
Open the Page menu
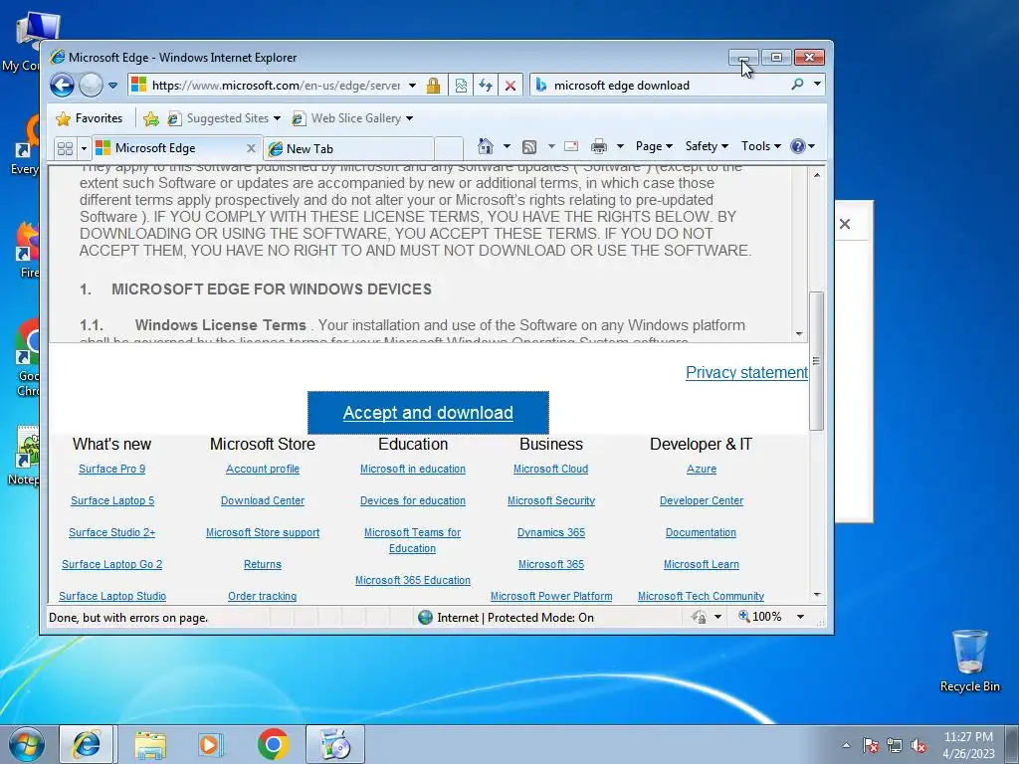pyautogui.click(x=654, y=146)
